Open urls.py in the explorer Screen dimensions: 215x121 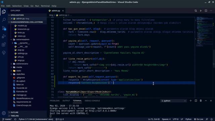tap(20, 57)
